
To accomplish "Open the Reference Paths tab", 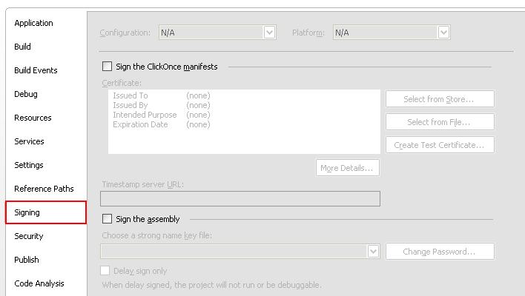I will (x=44, y=189).
